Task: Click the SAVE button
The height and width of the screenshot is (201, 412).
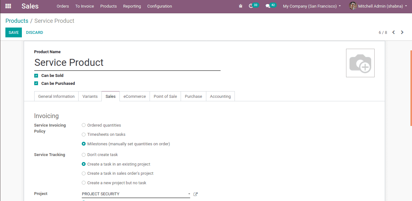Action: [x=14, y=32]
